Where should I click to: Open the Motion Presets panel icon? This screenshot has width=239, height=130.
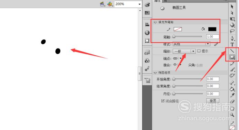pos(147,68)
